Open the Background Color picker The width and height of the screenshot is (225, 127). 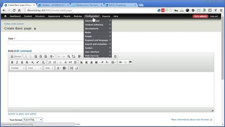pos(65,68)
